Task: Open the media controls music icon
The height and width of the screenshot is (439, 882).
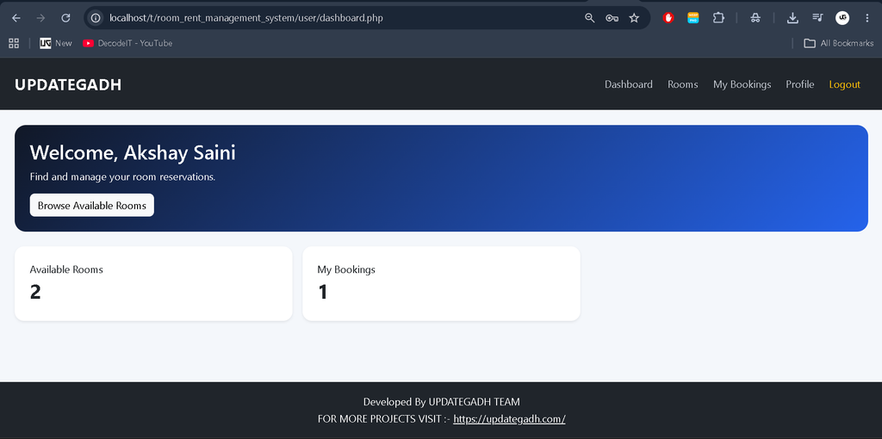Action: coord(818,18)
